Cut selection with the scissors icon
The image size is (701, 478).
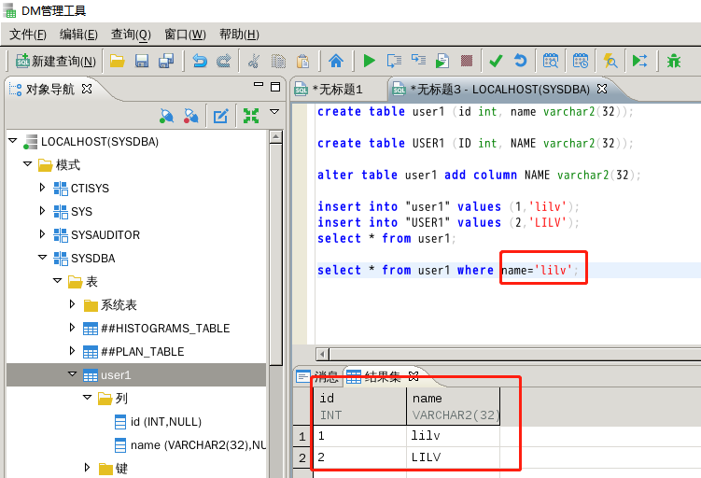click(x=254, y=61)
